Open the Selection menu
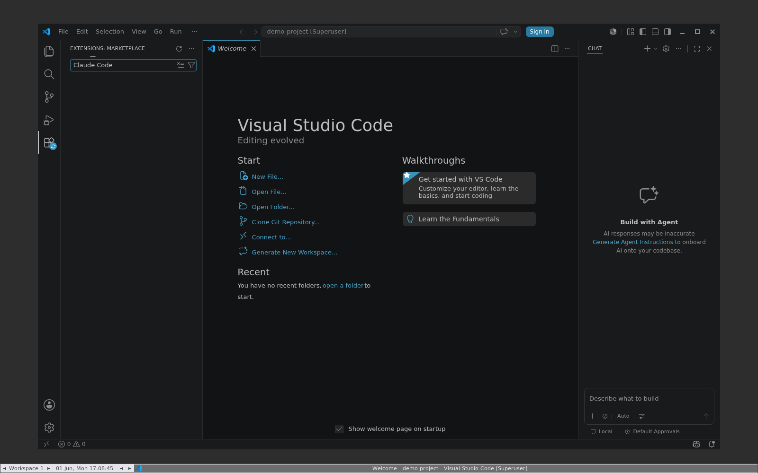758x473 pixels. point(109,32)
